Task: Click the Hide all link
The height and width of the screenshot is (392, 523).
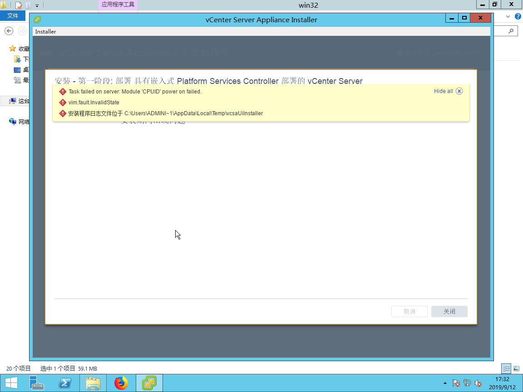Action: 443,91
